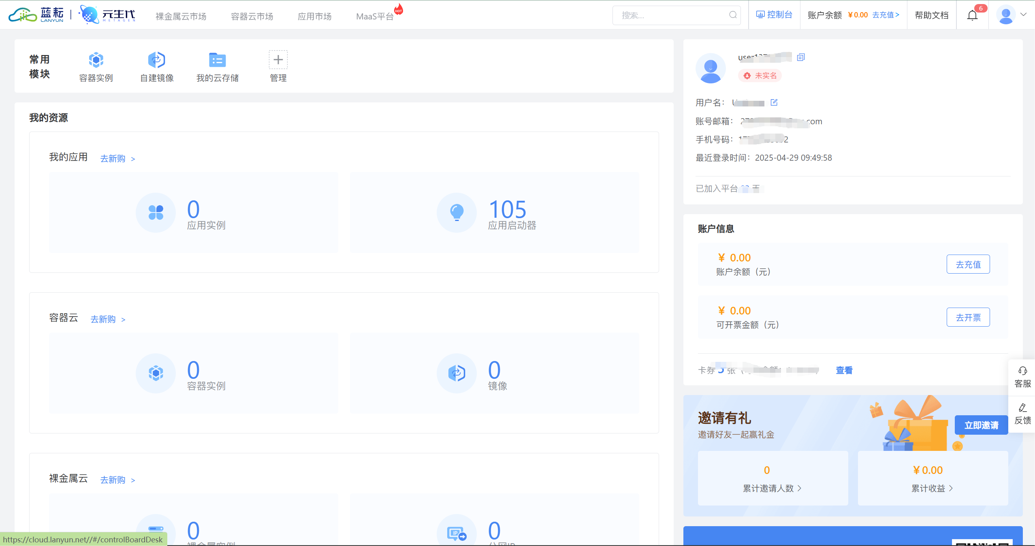Click the search magnifier icon
Viewport: 1035px width, 546px height.
(x=733, y=15)
